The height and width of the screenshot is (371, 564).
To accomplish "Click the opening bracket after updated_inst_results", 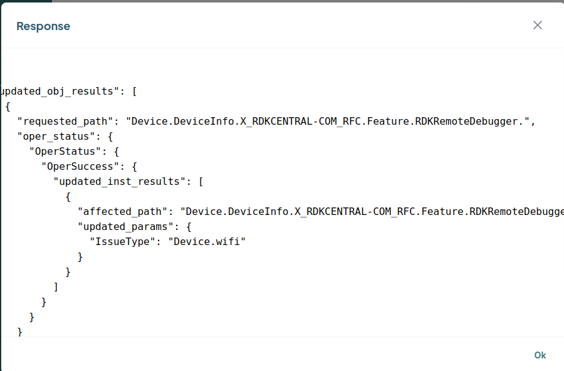I will (x=201, y=182).
